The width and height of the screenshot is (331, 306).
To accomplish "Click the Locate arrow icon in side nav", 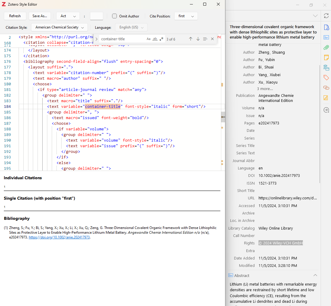I will tap(326, 110).
